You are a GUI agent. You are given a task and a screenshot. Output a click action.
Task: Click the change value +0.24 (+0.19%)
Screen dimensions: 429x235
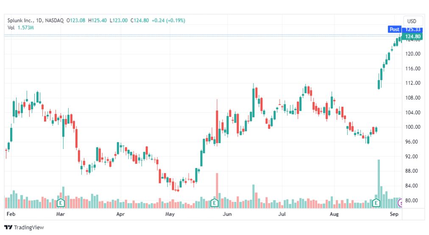pos(169,20)
